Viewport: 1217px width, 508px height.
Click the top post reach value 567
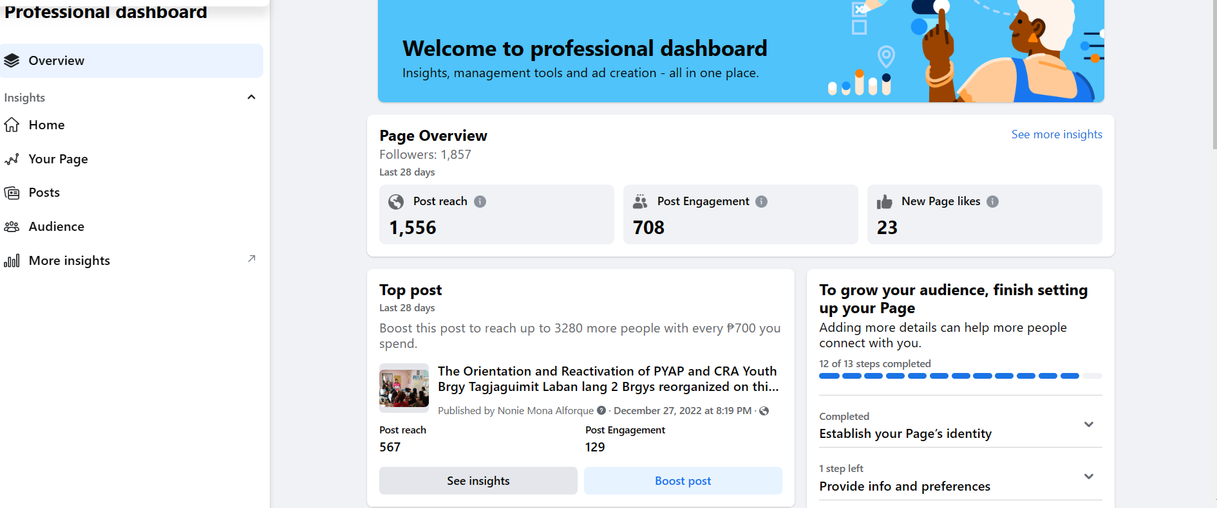pyautogui.click(x=390, y=447)
